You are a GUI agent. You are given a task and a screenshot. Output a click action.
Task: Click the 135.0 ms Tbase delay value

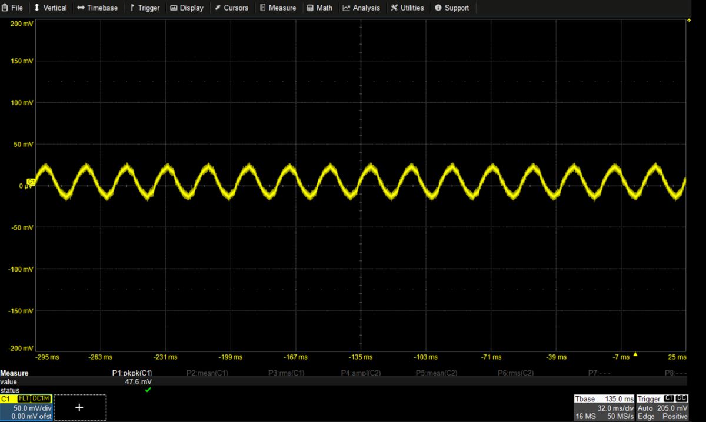[x=619, y=399]
